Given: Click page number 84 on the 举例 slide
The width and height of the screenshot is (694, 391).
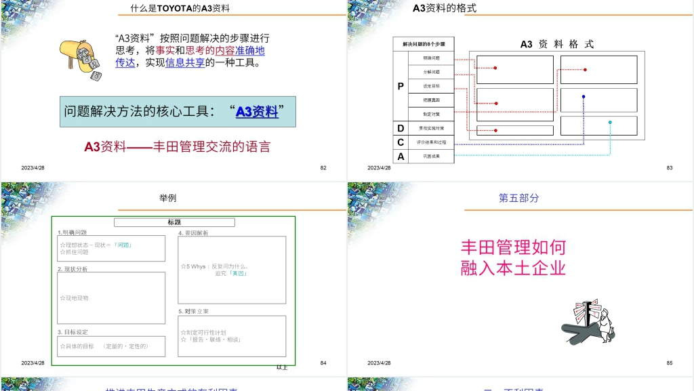Looking at the screenshot, I should coord(323,363).
